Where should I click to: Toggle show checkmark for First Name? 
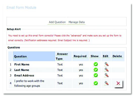[x=96, y=64]
